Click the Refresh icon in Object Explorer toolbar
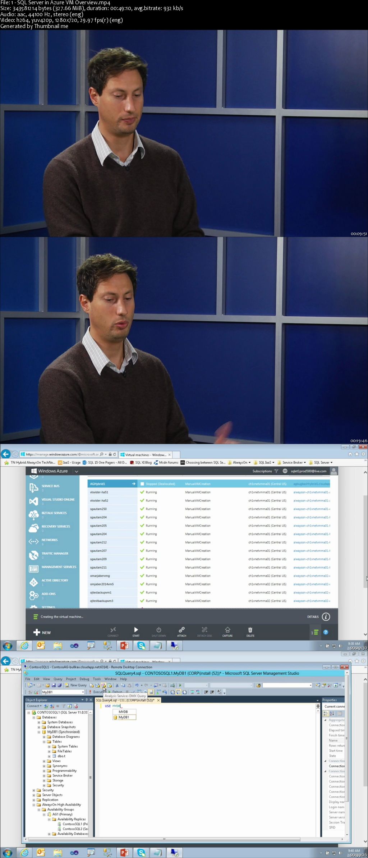368x858 pixels. coord(70,706)
